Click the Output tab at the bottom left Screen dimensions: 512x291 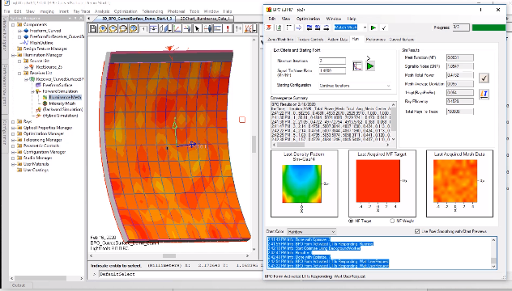19,285
